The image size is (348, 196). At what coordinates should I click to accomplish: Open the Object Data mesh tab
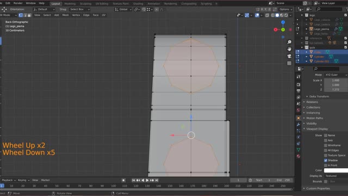(299, 150)
